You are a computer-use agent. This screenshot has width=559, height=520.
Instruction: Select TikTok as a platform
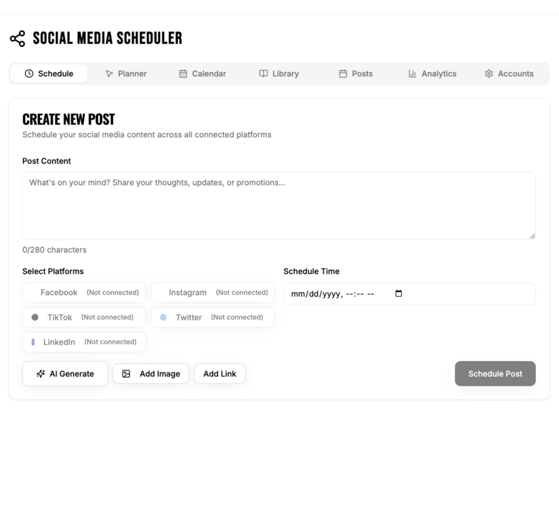[84, 317]
